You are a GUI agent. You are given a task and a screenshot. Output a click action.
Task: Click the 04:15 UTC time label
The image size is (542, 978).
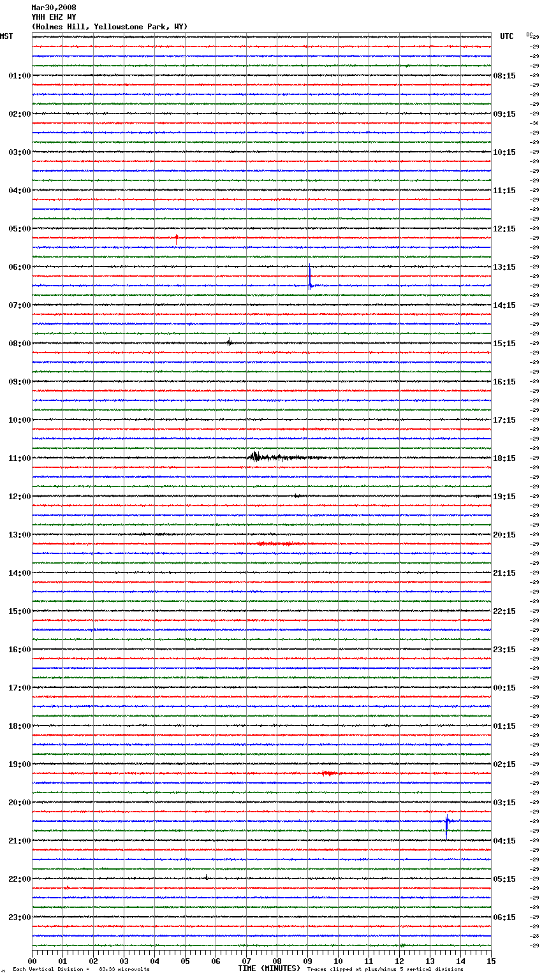point(504,841)
